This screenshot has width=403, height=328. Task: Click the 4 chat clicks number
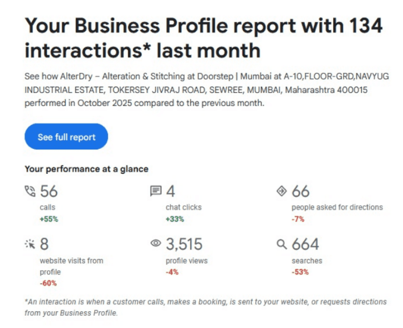pos(171,191)
